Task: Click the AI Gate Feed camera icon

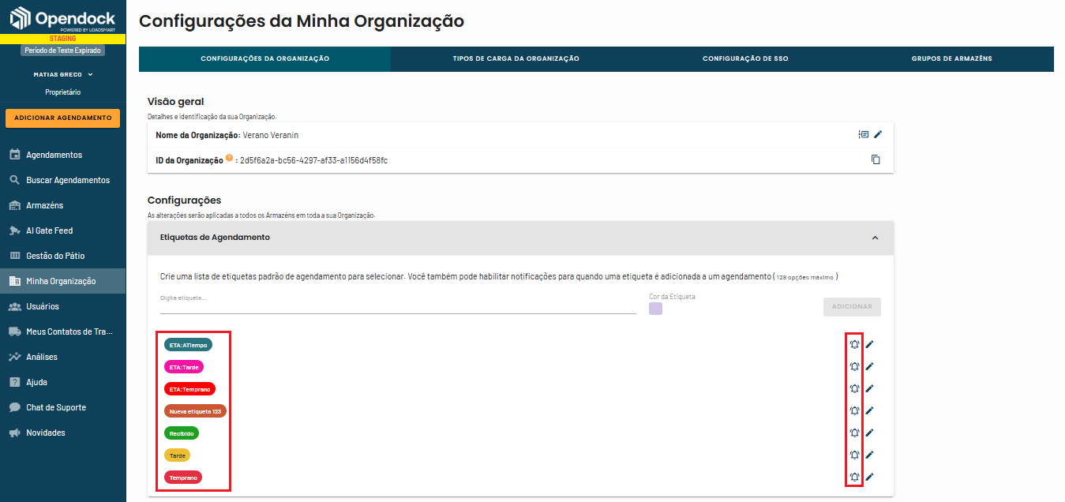Action: pyautogui.click(x=14, y=230)
